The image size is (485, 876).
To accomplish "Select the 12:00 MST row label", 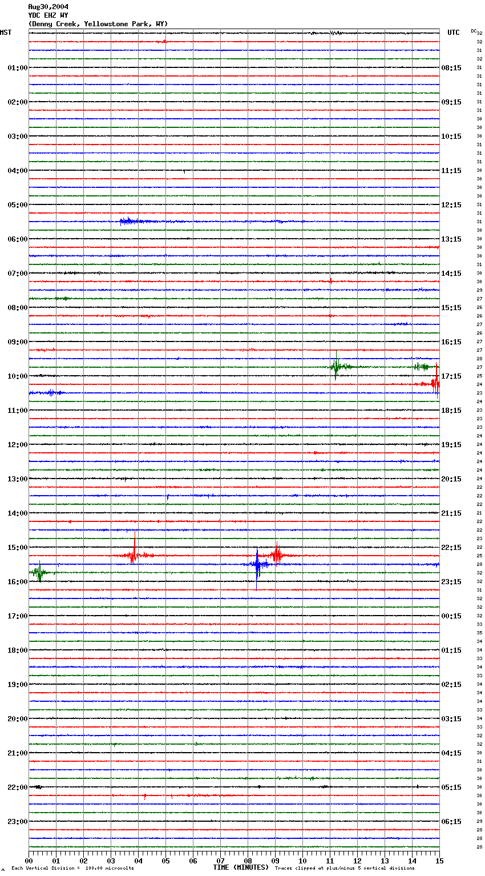I will (x=17, y=445).
